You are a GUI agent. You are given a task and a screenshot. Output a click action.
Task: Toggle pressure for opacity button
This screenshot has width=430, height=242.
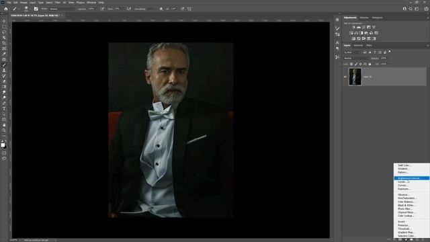[x=102, y=9]
